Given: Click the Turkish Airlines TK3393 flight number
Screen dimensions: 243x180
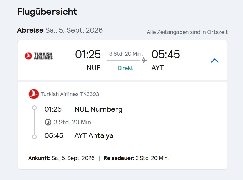Looking at the screenshot, I should 70,94.
